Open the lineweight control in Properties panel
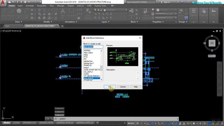 tap(166, 14)
